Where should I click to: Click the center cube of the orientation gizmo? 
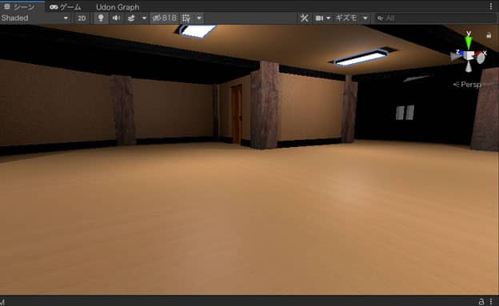click(469, 55)
